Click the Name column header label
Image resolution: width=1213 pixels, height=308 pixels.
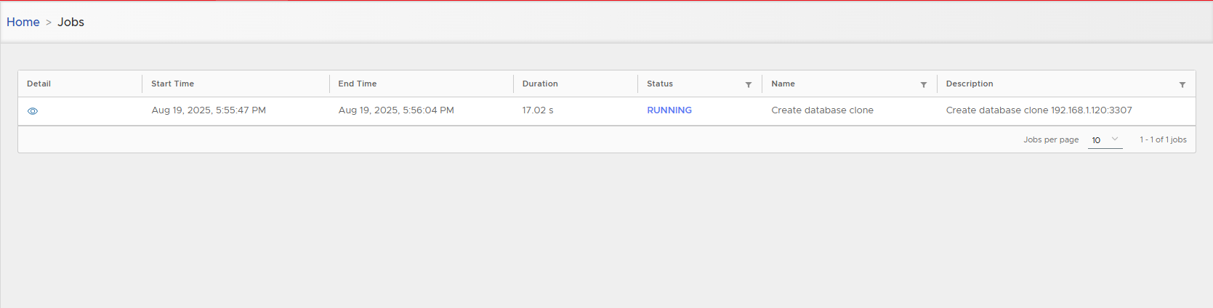(x=783, y=84)
